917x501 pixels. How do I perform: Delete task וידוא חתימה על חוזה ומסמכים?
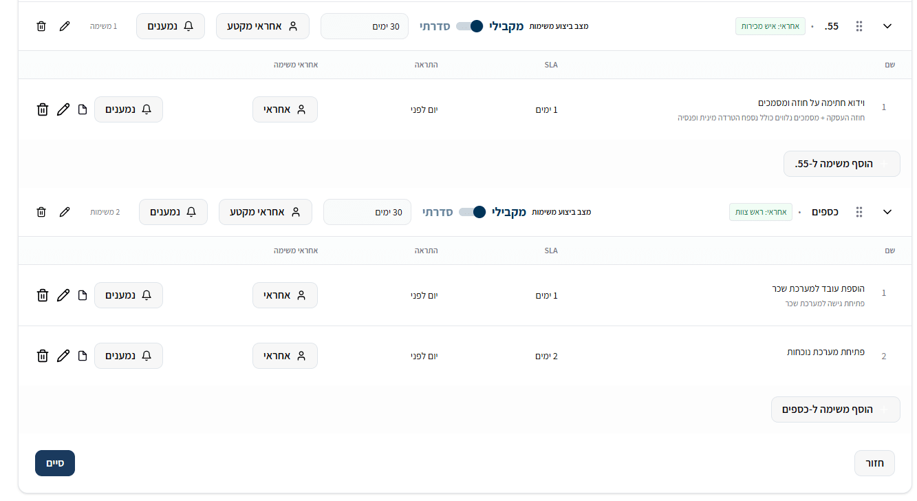(43, 109)
